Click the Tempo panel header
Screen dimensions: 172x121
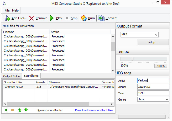point(143,52)
